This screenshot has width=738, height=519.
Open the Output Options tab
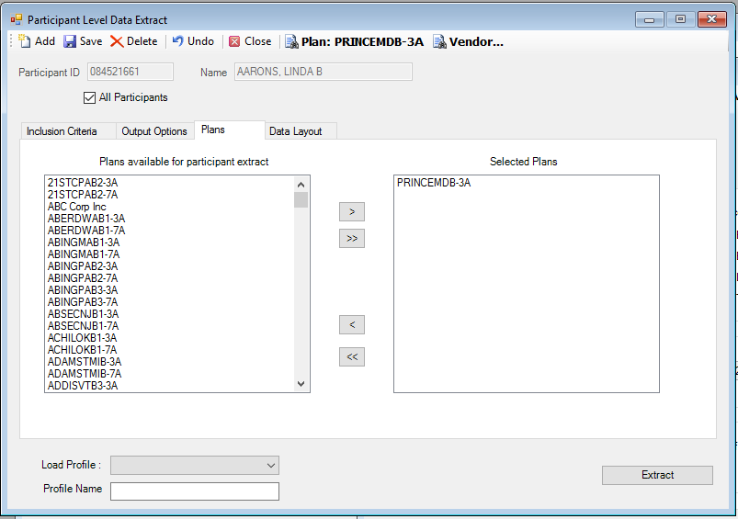(x=154, y=131)
